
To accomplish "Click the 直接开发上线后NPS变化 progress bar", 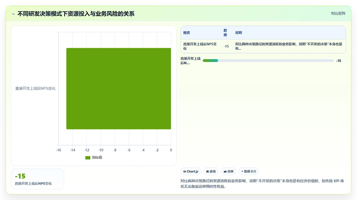I will pyautogui.click(x=268, y=61).
